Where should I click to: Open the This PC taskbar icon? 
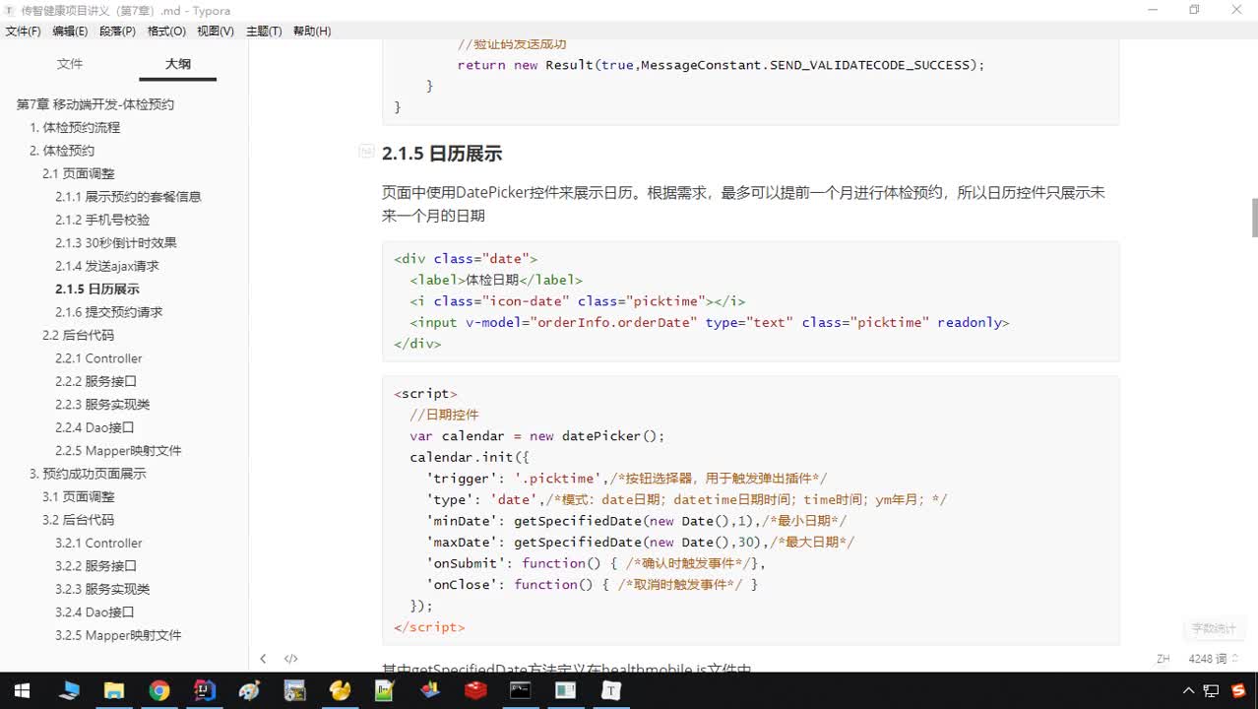tap(68, 690)
